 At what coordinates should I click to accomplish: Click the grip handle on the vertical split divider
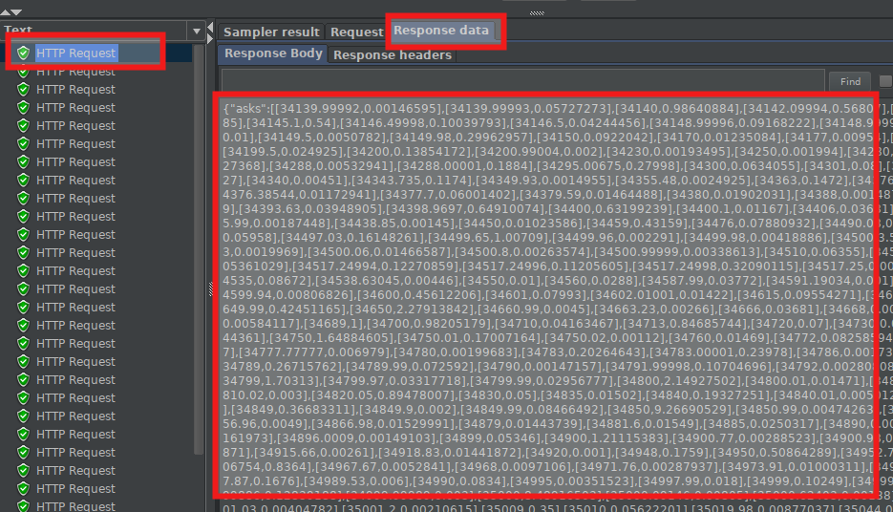[x=211, y=289]
